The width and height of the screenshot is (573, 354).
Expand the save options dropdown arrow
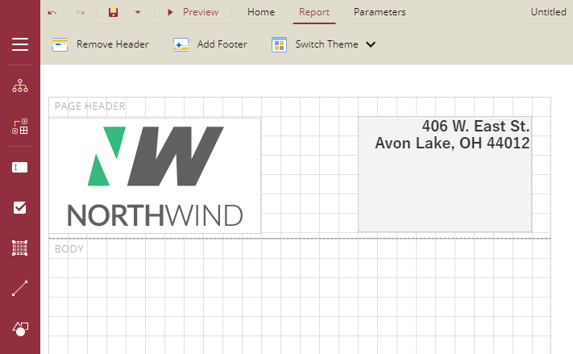(x=138, y=12)
